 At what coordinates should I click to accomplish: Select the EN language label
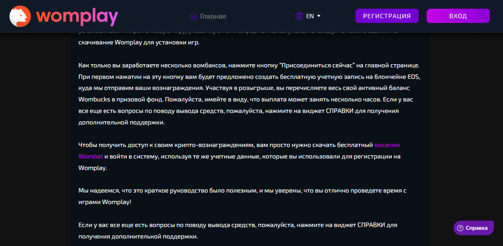(310, 16)
